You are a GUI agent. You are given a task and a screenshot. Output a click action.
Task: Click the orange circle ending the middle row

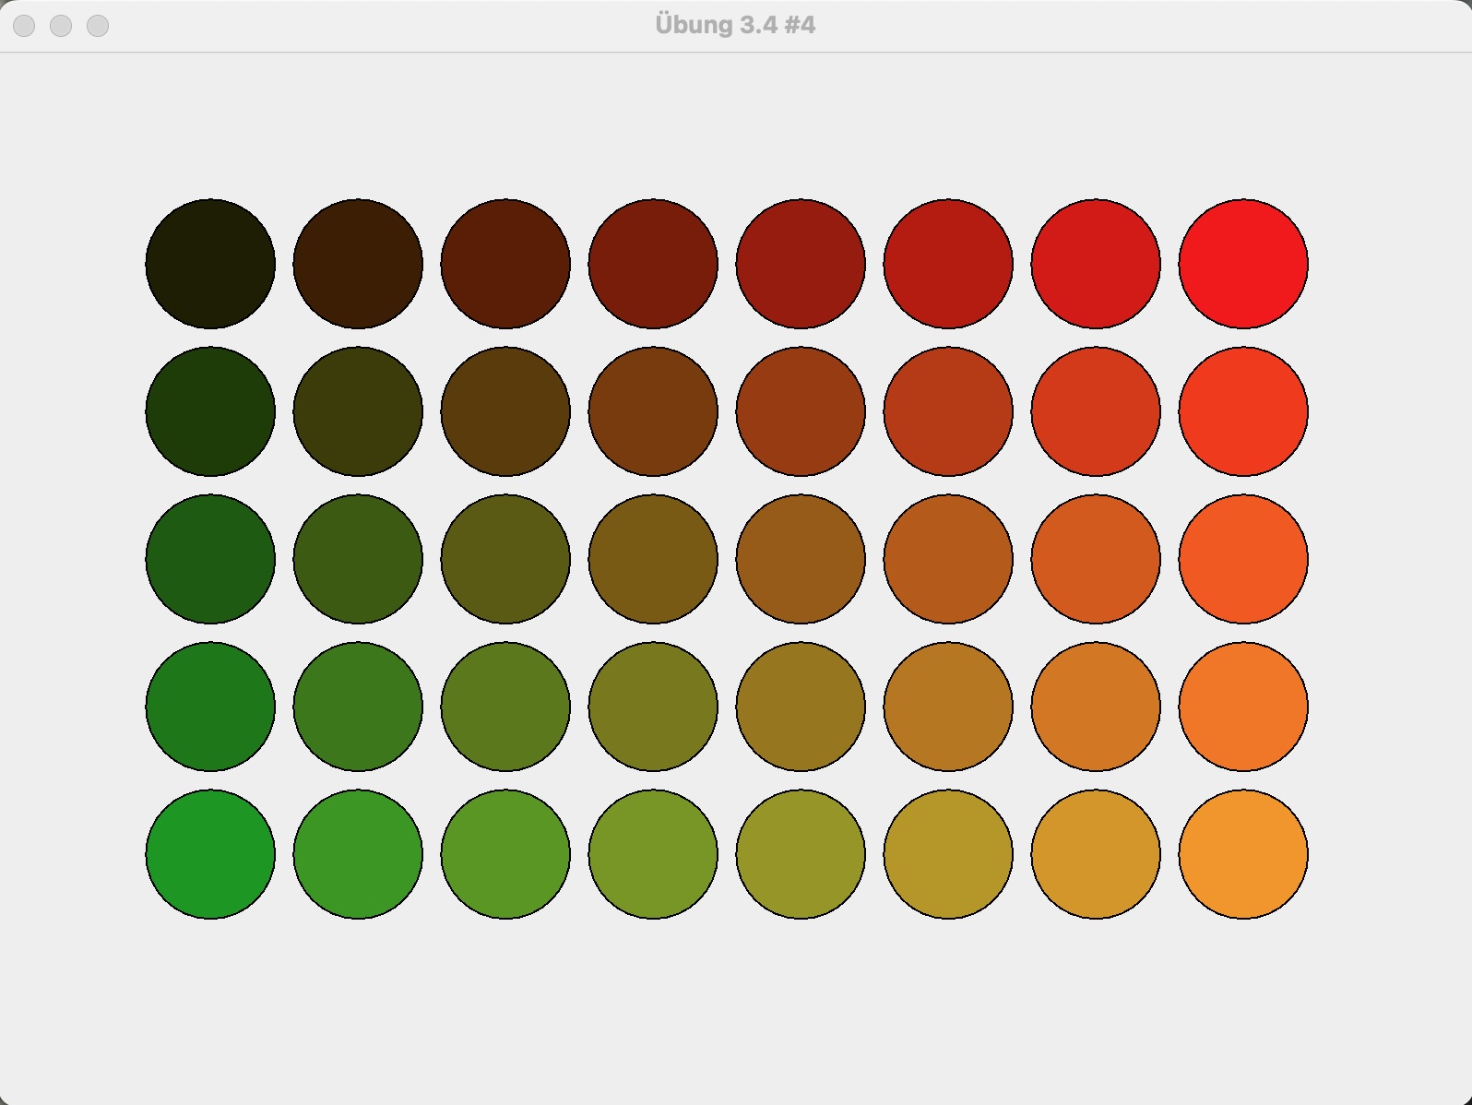click(x=1242, y=559)
